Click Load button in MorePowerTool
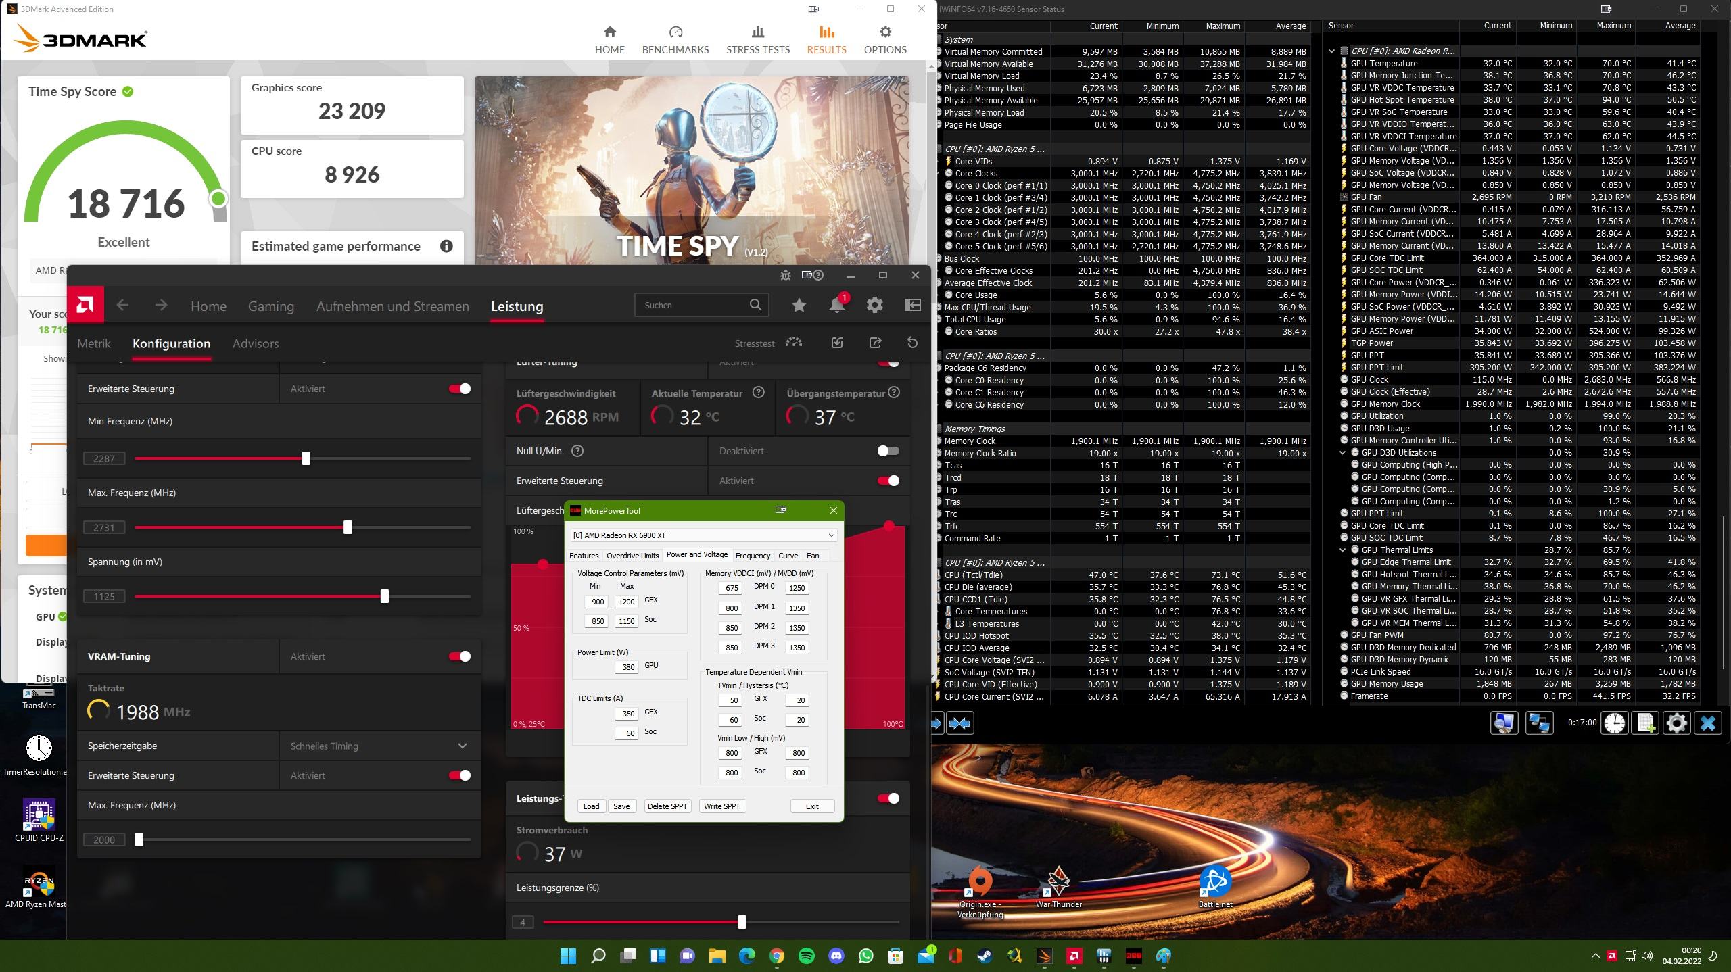 pos(591,806)
